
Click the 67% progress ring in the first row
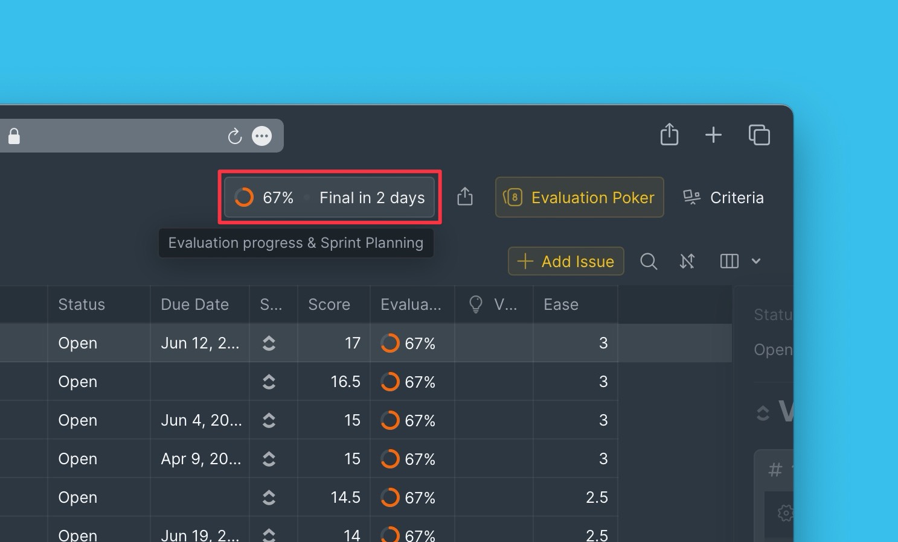pos(390,342)
